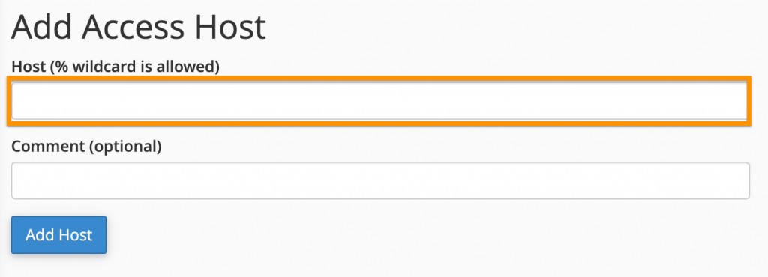The width and height of the screenshot is (768, 277).
Task: Click the empty field below the Comment label
Action: point(380,180)
